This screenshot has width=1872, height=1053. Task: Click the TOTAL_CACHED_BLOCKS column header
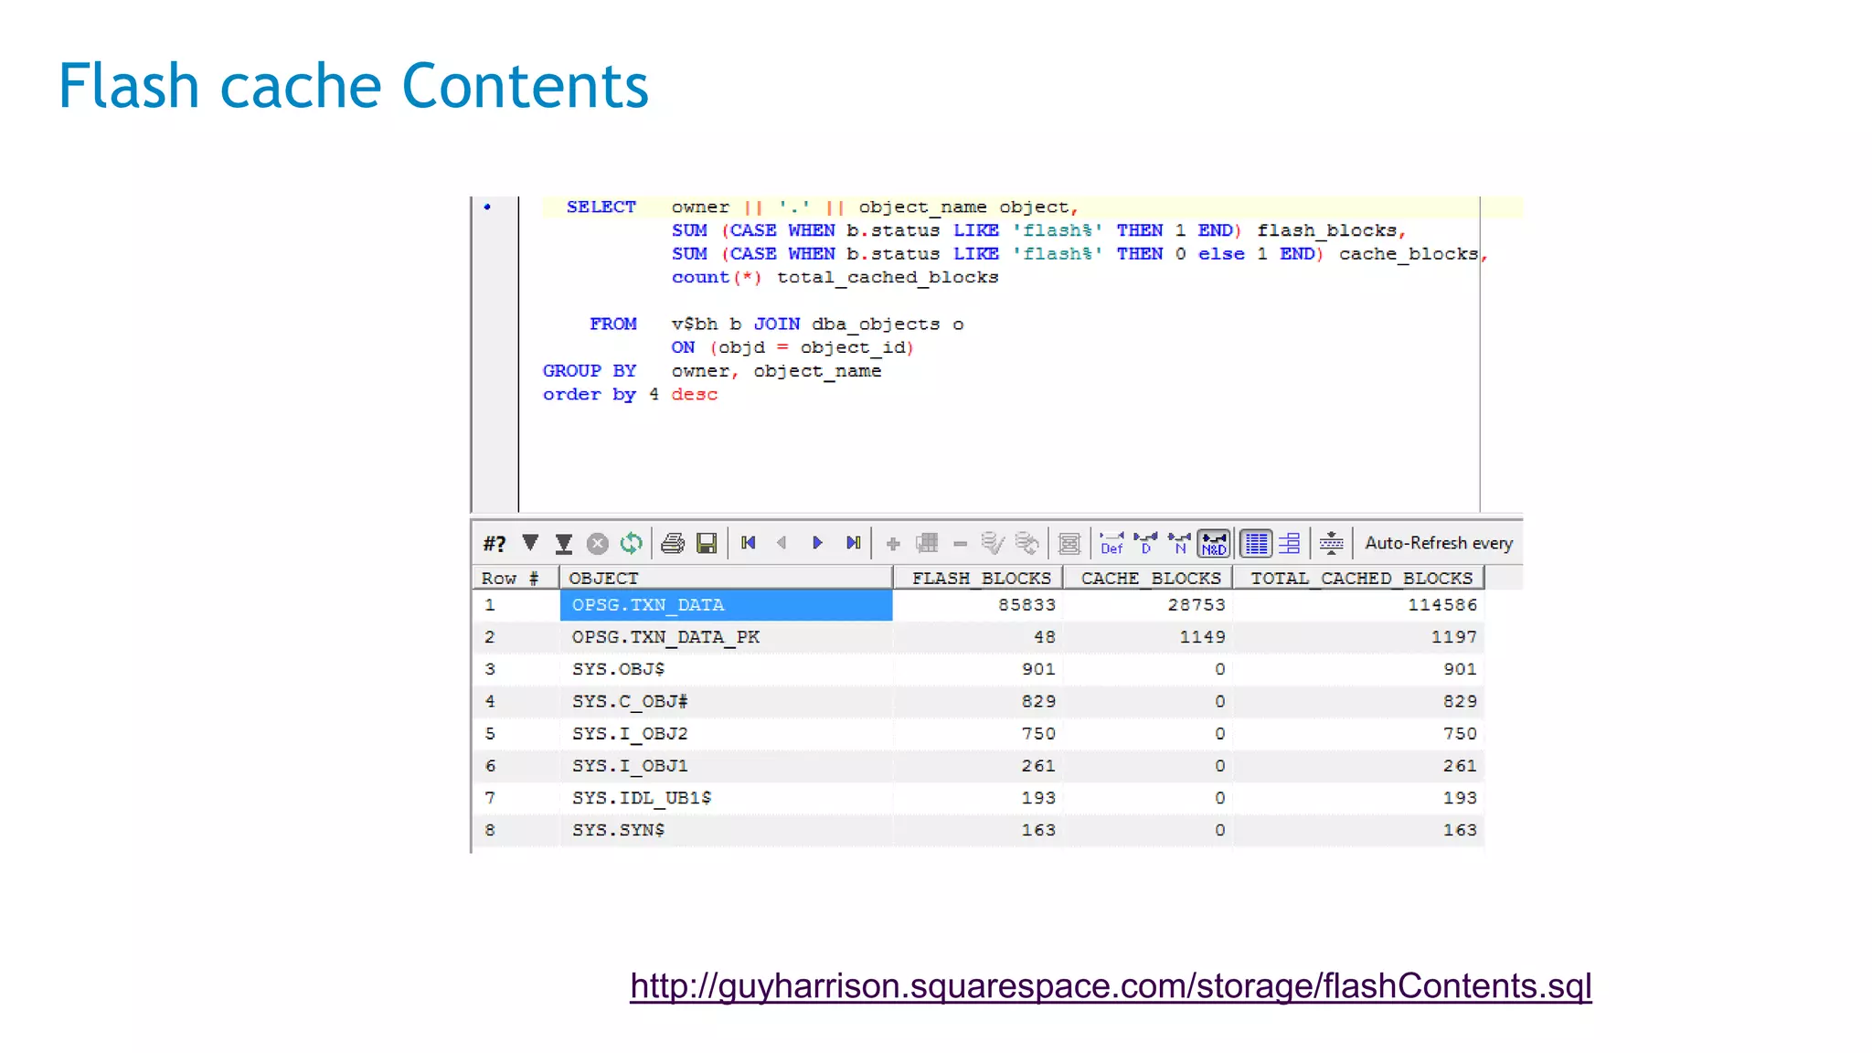point(1358,578)
